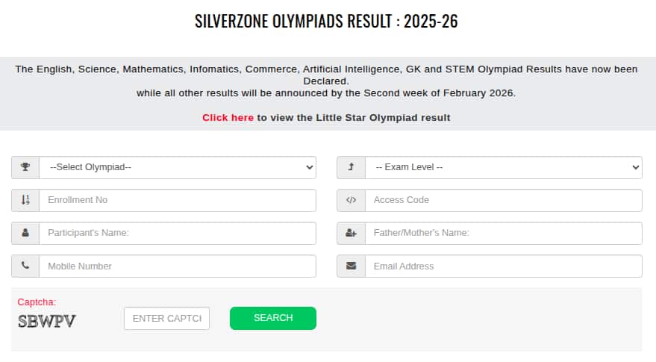Click the Mobile Number text box

[178, 266]
